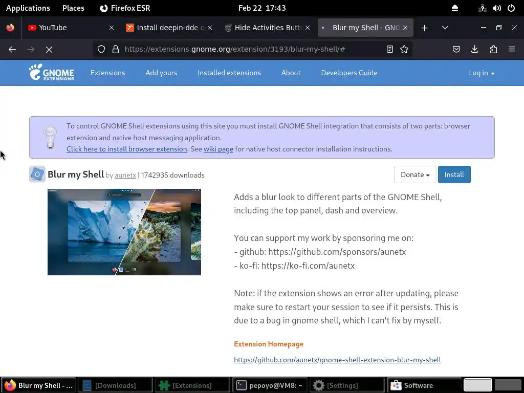524x393 pixels.
Task: Open the Blur my Shell screenshot thumbnail
Action: (124, 232)
